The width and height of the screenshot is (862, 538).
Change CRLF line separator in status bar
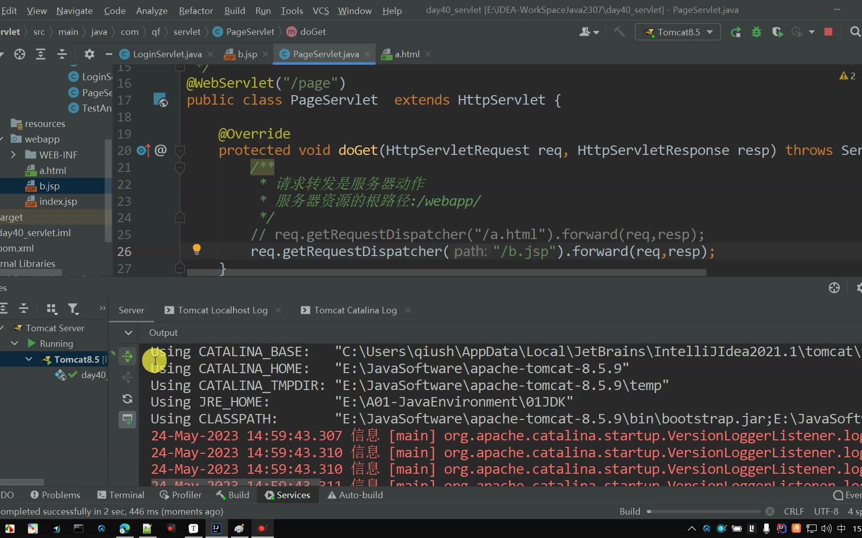pos(794,512)
